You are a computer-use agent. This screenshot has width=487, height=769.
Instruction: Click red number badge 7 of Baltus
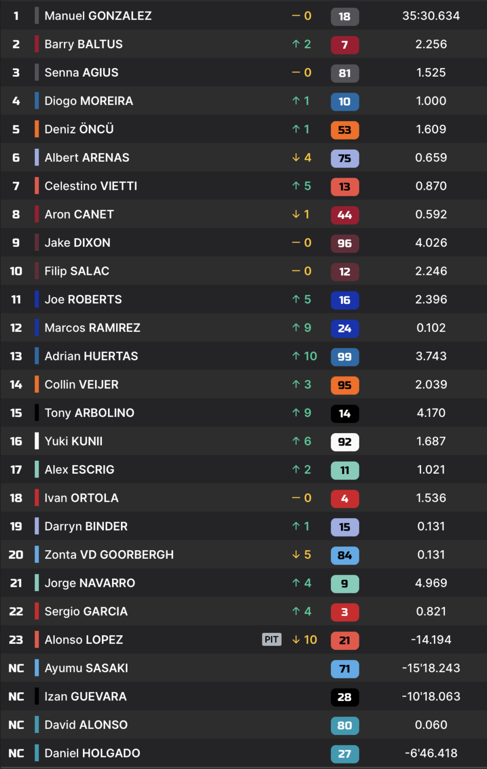click(344, 45)
